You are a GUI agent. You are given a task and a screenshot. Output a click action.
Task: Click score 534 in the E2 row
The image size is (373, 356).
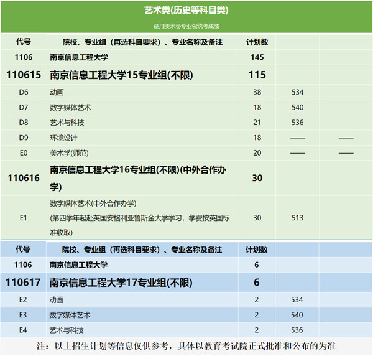297,300
